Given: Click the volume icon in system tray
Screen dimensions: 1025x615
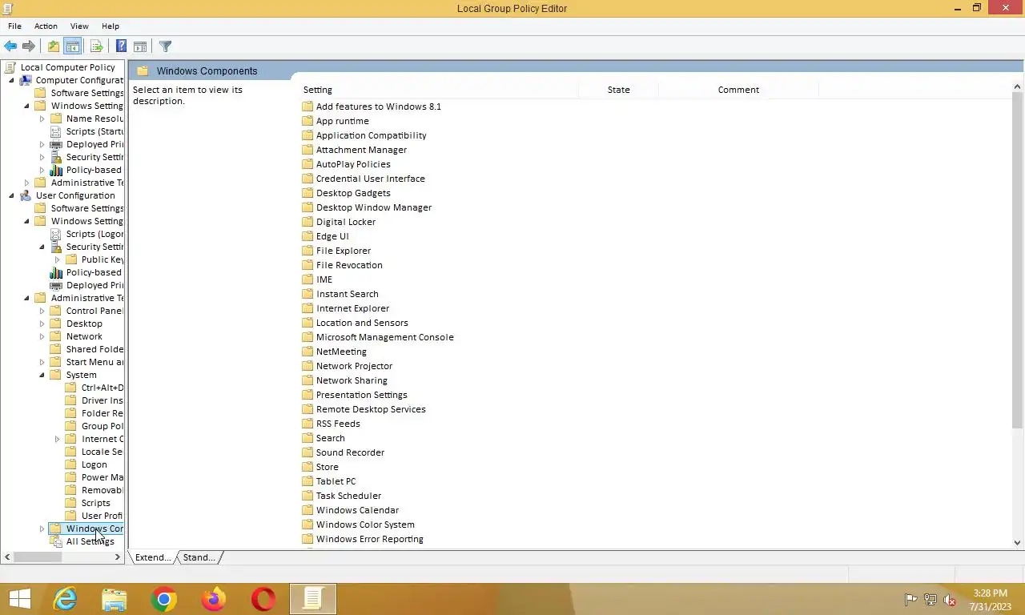Looking at the screenshot, I should pyautogui.click(x=951, y=600).
